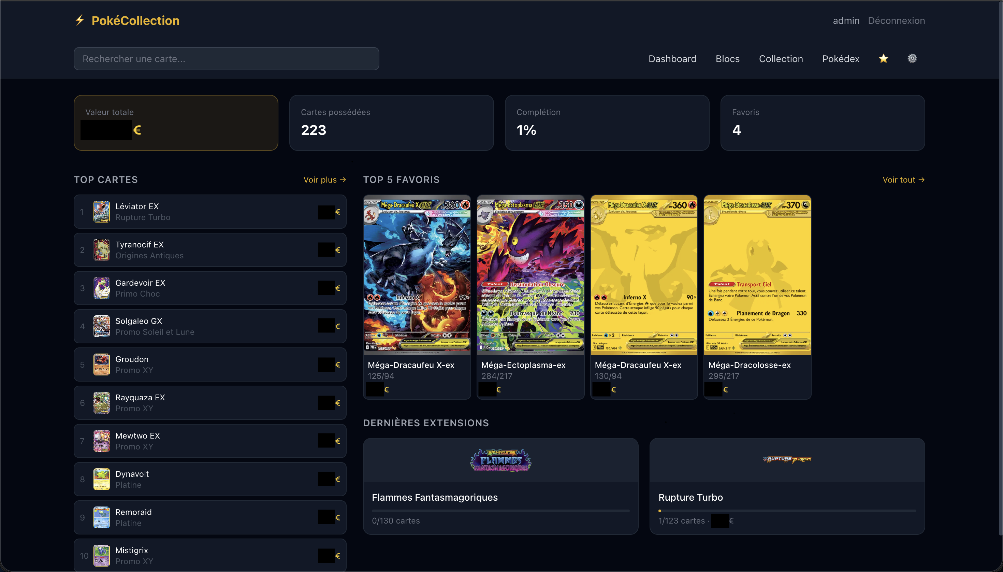
Task: Click the Flammes Fantasmagoriques progress bar
Action: tap(501, 511)
